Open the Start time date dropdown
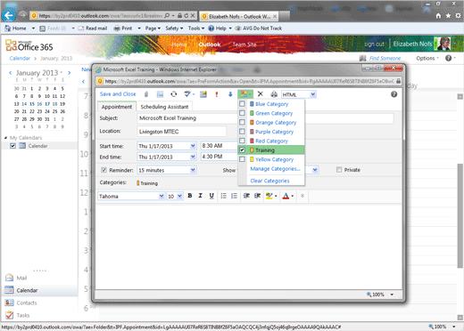 tap(193, 146)
